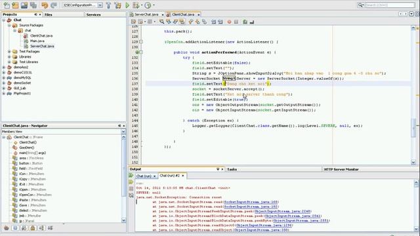420x236 pixels.
Task: Open ObjectInputStream.java:2551 stack trace link
Action: click(x=301, y=221)
